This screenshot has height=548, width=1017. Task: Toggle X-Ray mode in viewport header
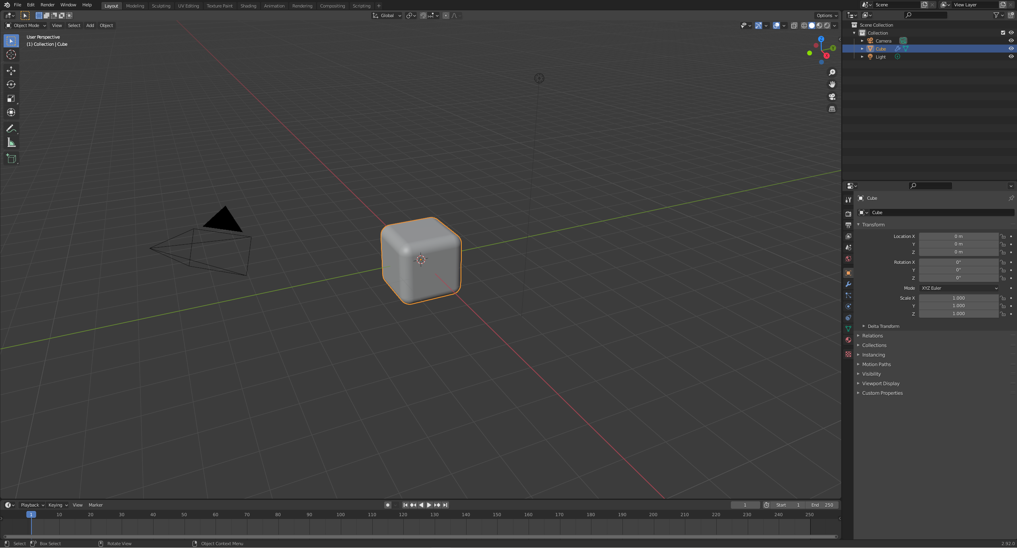pos(794,25)
